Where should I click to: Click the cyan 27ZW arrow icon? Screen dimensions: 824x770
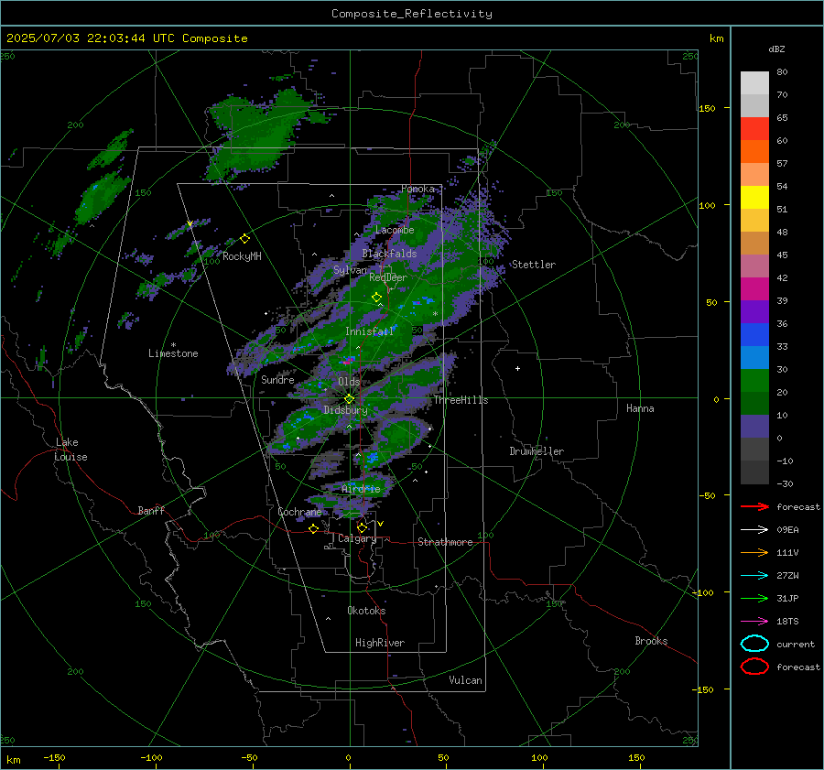pyautogui.click(x=754, y=576)
